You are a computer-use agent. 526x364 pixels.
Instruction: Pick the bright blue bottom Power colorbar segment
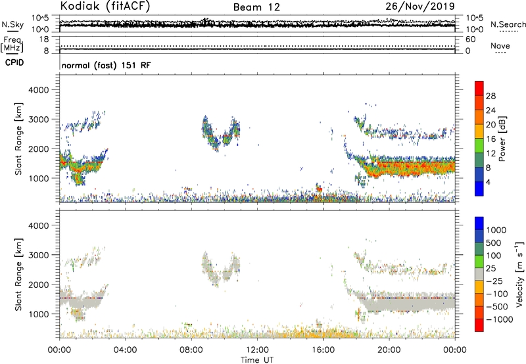479,189
